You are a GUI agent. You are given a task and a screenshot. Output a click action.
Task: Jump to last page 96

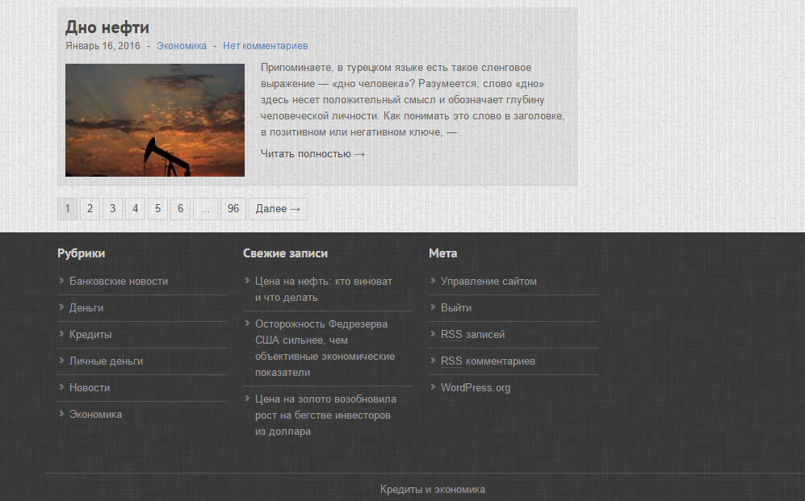[x=233, y=209]
